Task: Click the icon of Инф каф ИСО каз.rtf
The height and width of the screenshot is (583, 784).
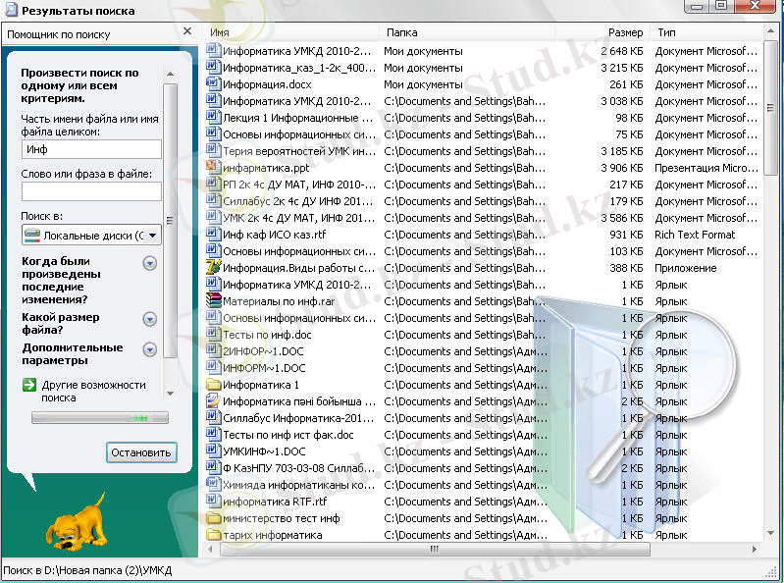Action: [x=213, y=235]
